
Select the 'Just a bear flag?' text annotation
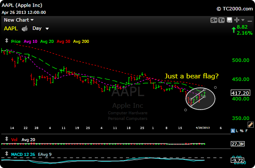(192, 76)
